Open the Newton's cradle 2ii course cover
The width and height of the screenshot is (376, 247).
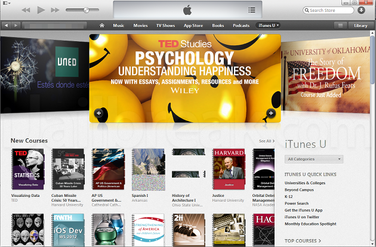[x=189, y=230]
